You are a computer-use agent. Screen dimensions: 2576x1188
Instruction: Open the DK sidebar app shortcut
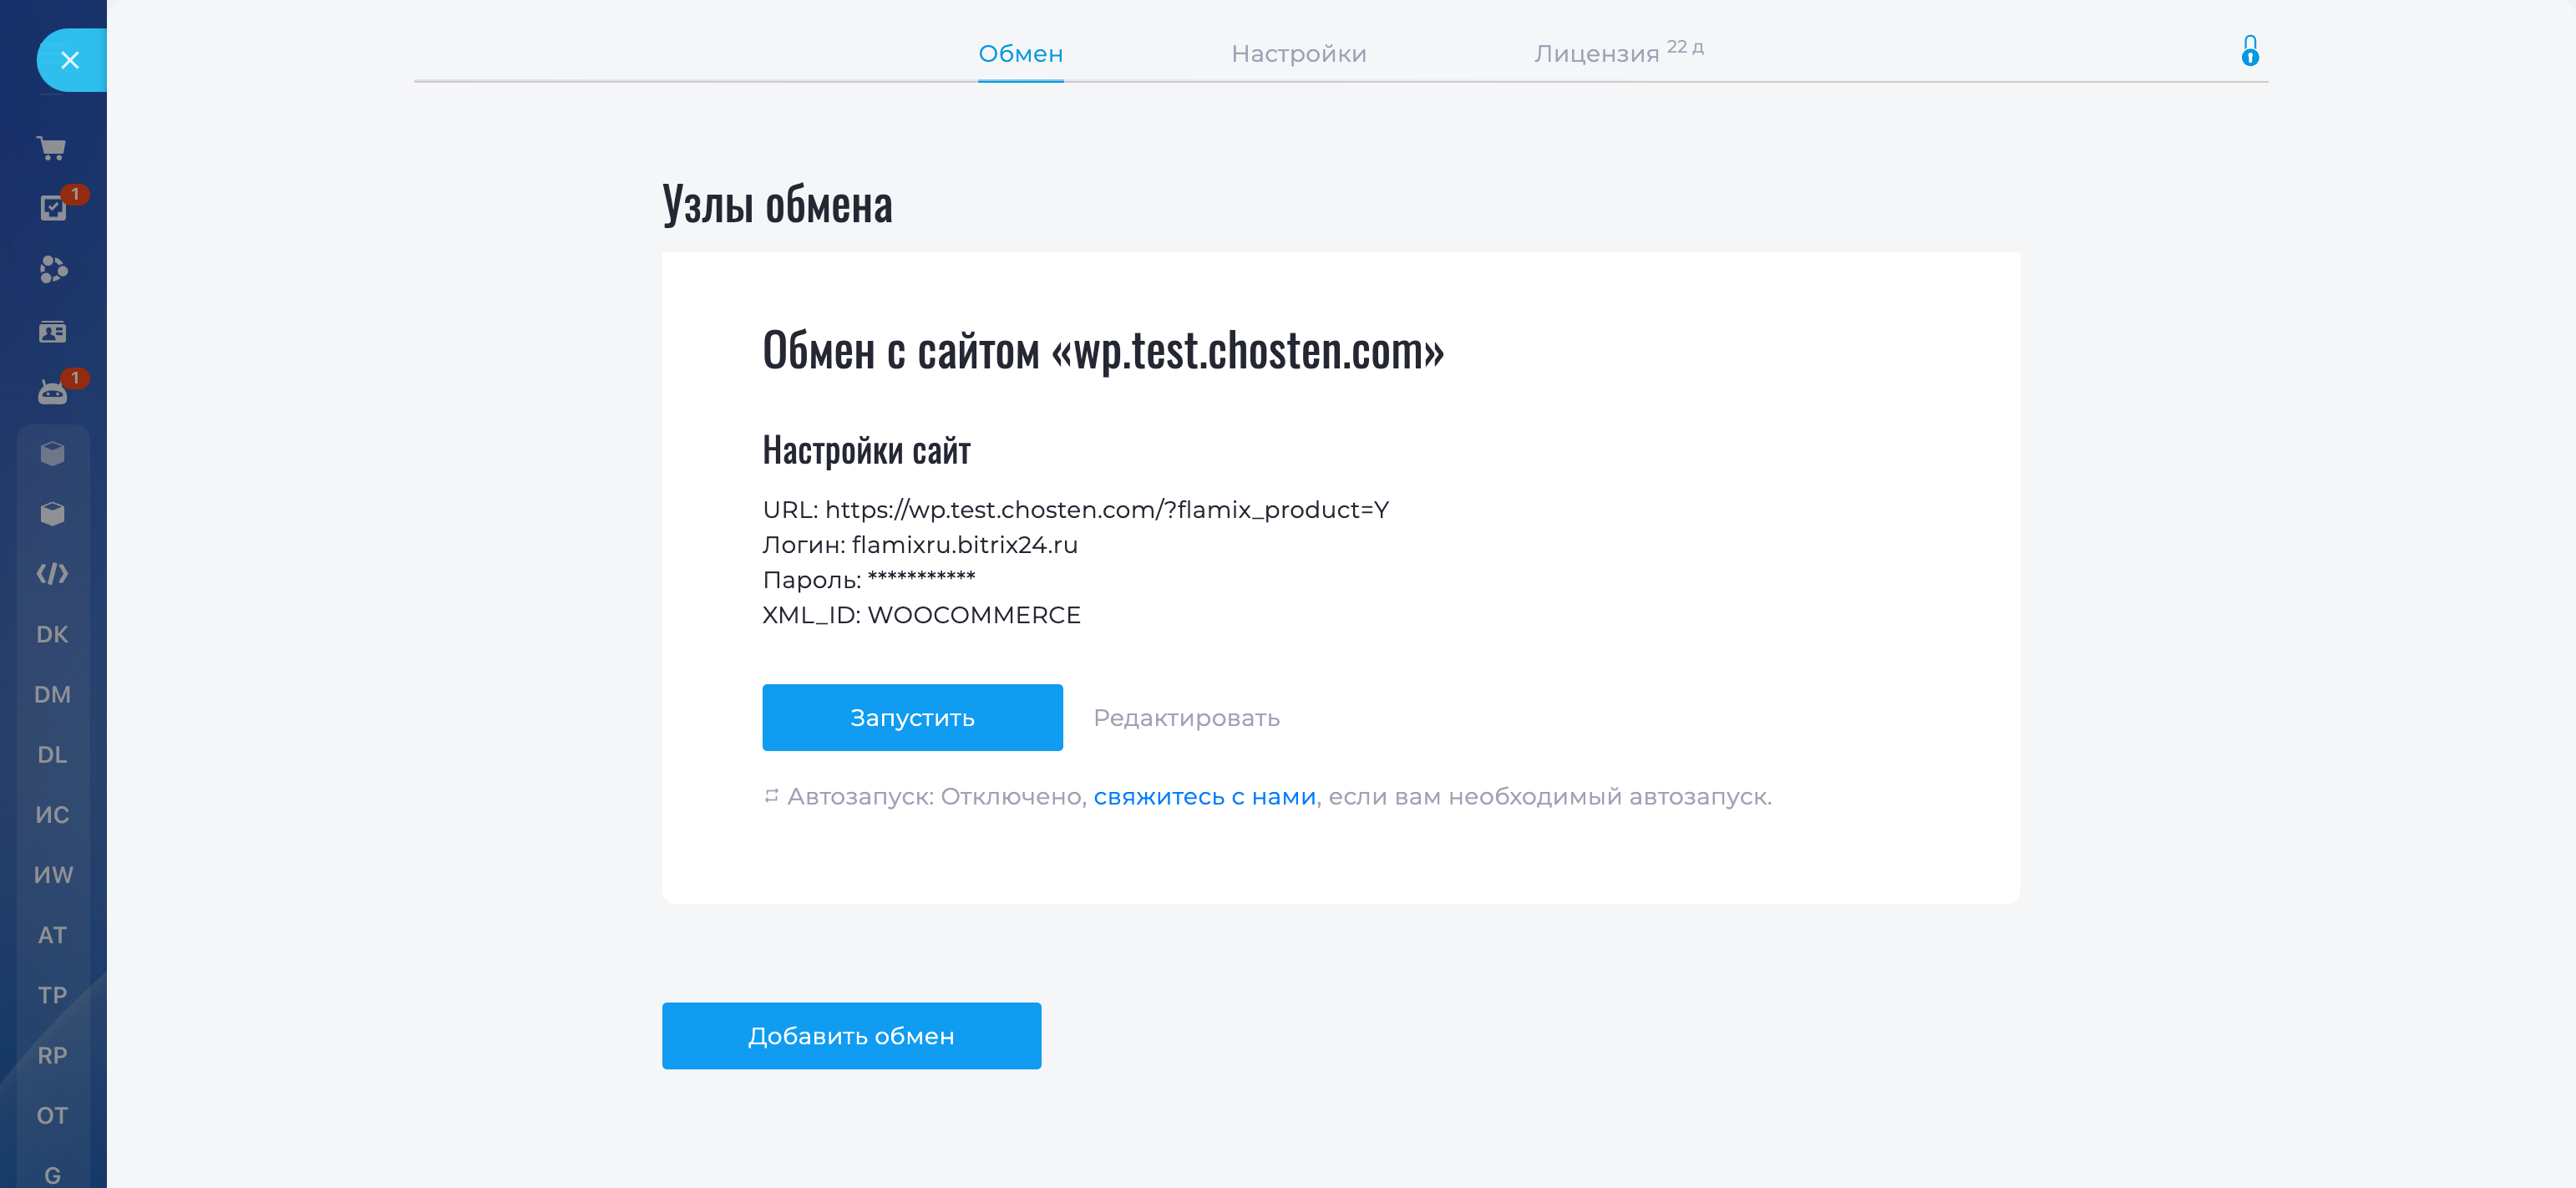click(x=52, y=634)
